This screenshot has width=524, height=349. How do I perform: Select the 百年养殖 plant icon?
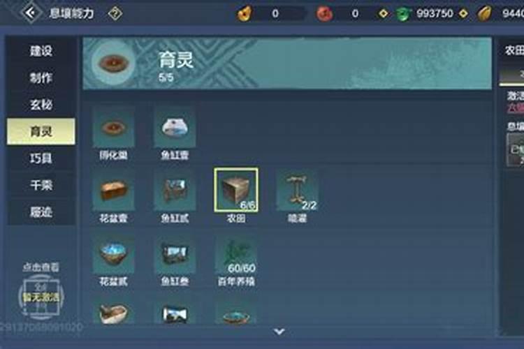pyautogui.click(x=236, y=253)
